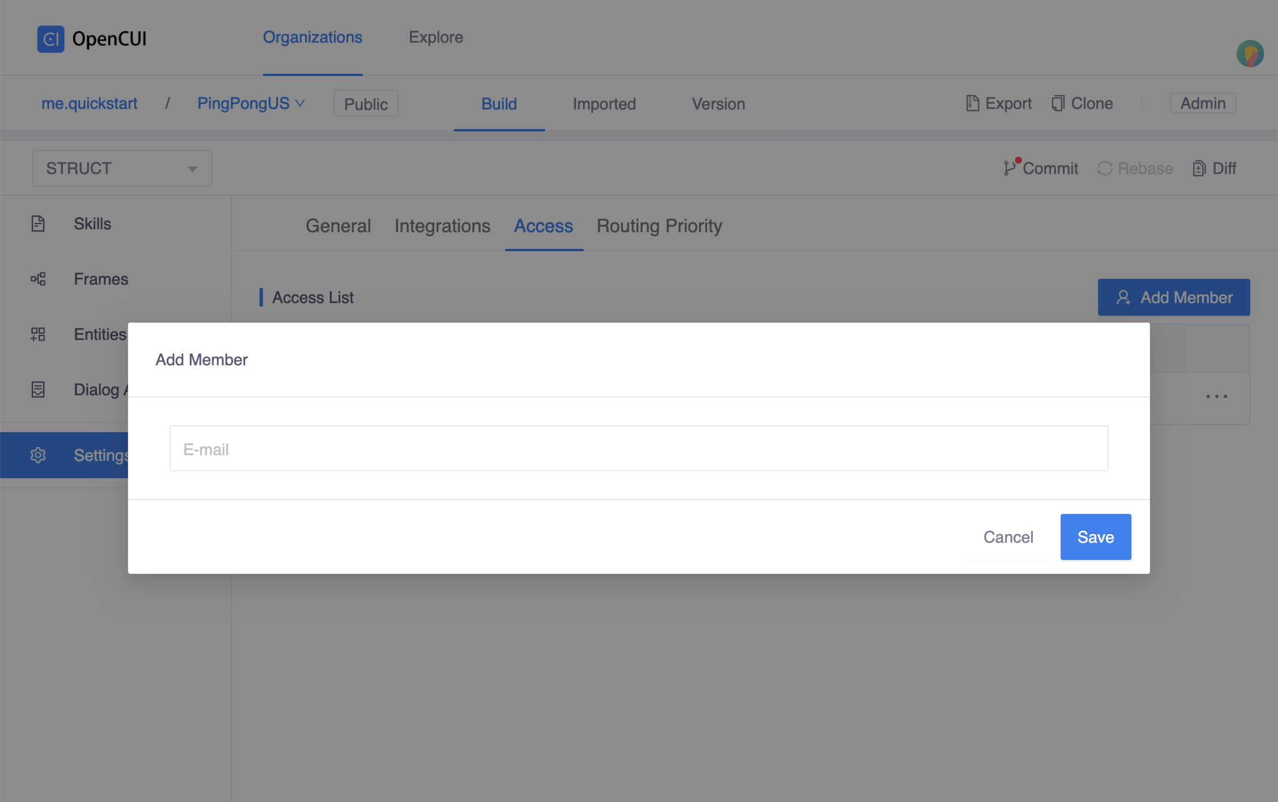Viewport: 1278px width, 802px height.
Task: Open the Routing Priority tab
Action: coord(659,226)
